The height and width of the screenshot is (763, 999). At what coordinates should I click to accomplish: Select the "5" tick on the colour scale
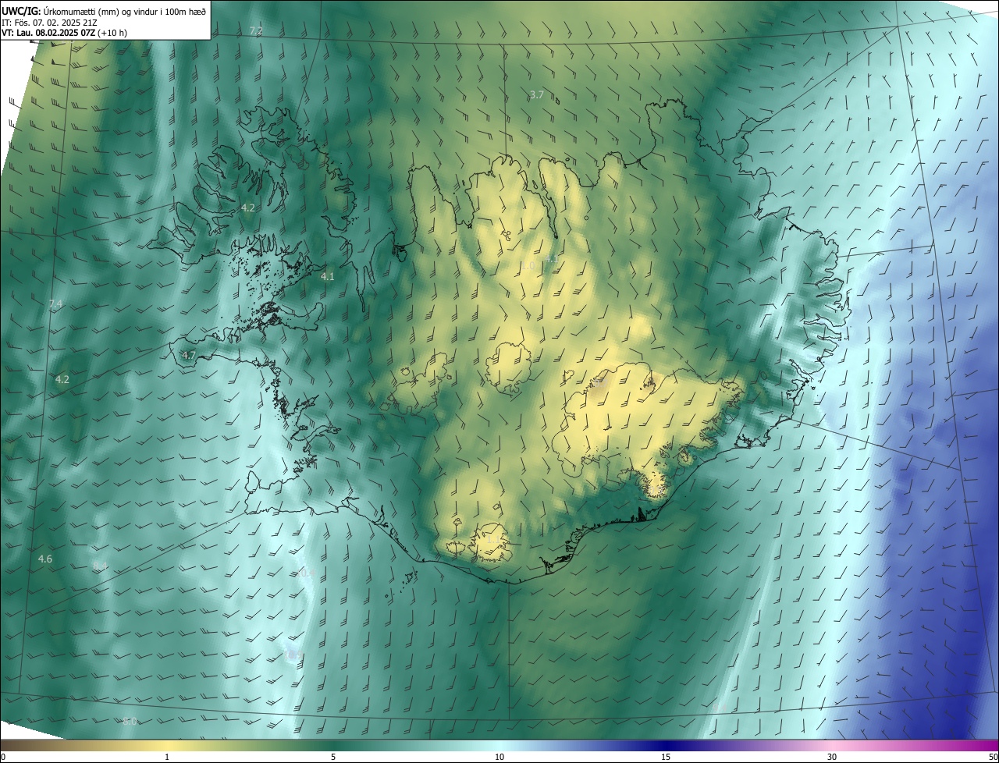333,757
